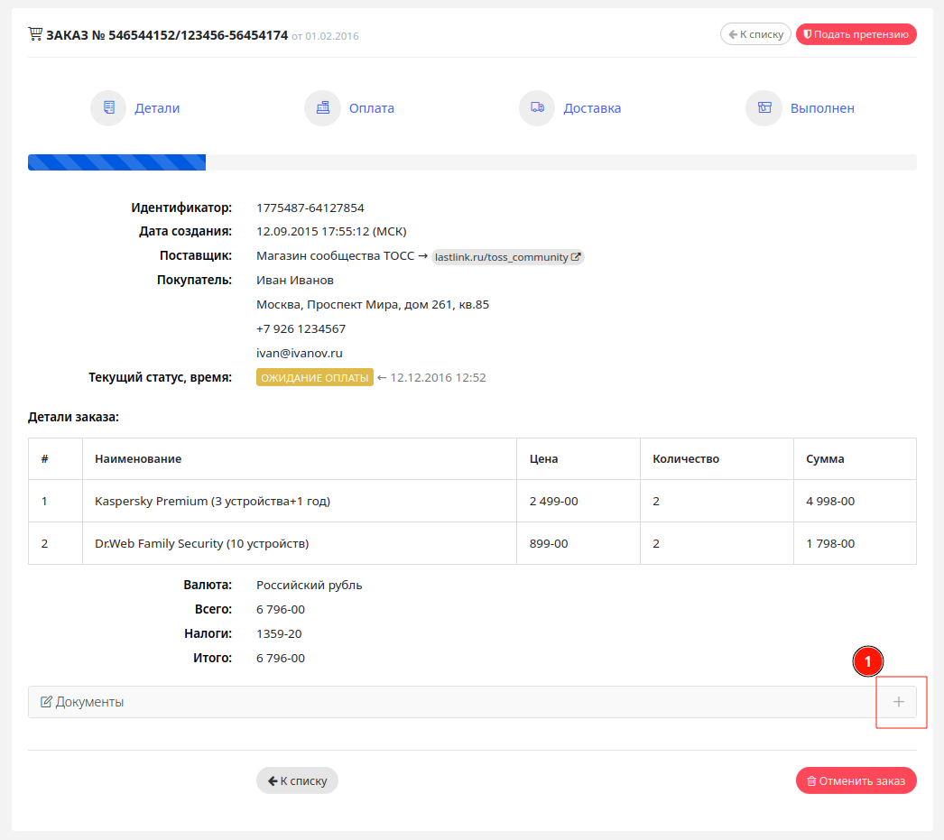Click the Доставка truck icon

pyautogui.click(x=537, y=107)
